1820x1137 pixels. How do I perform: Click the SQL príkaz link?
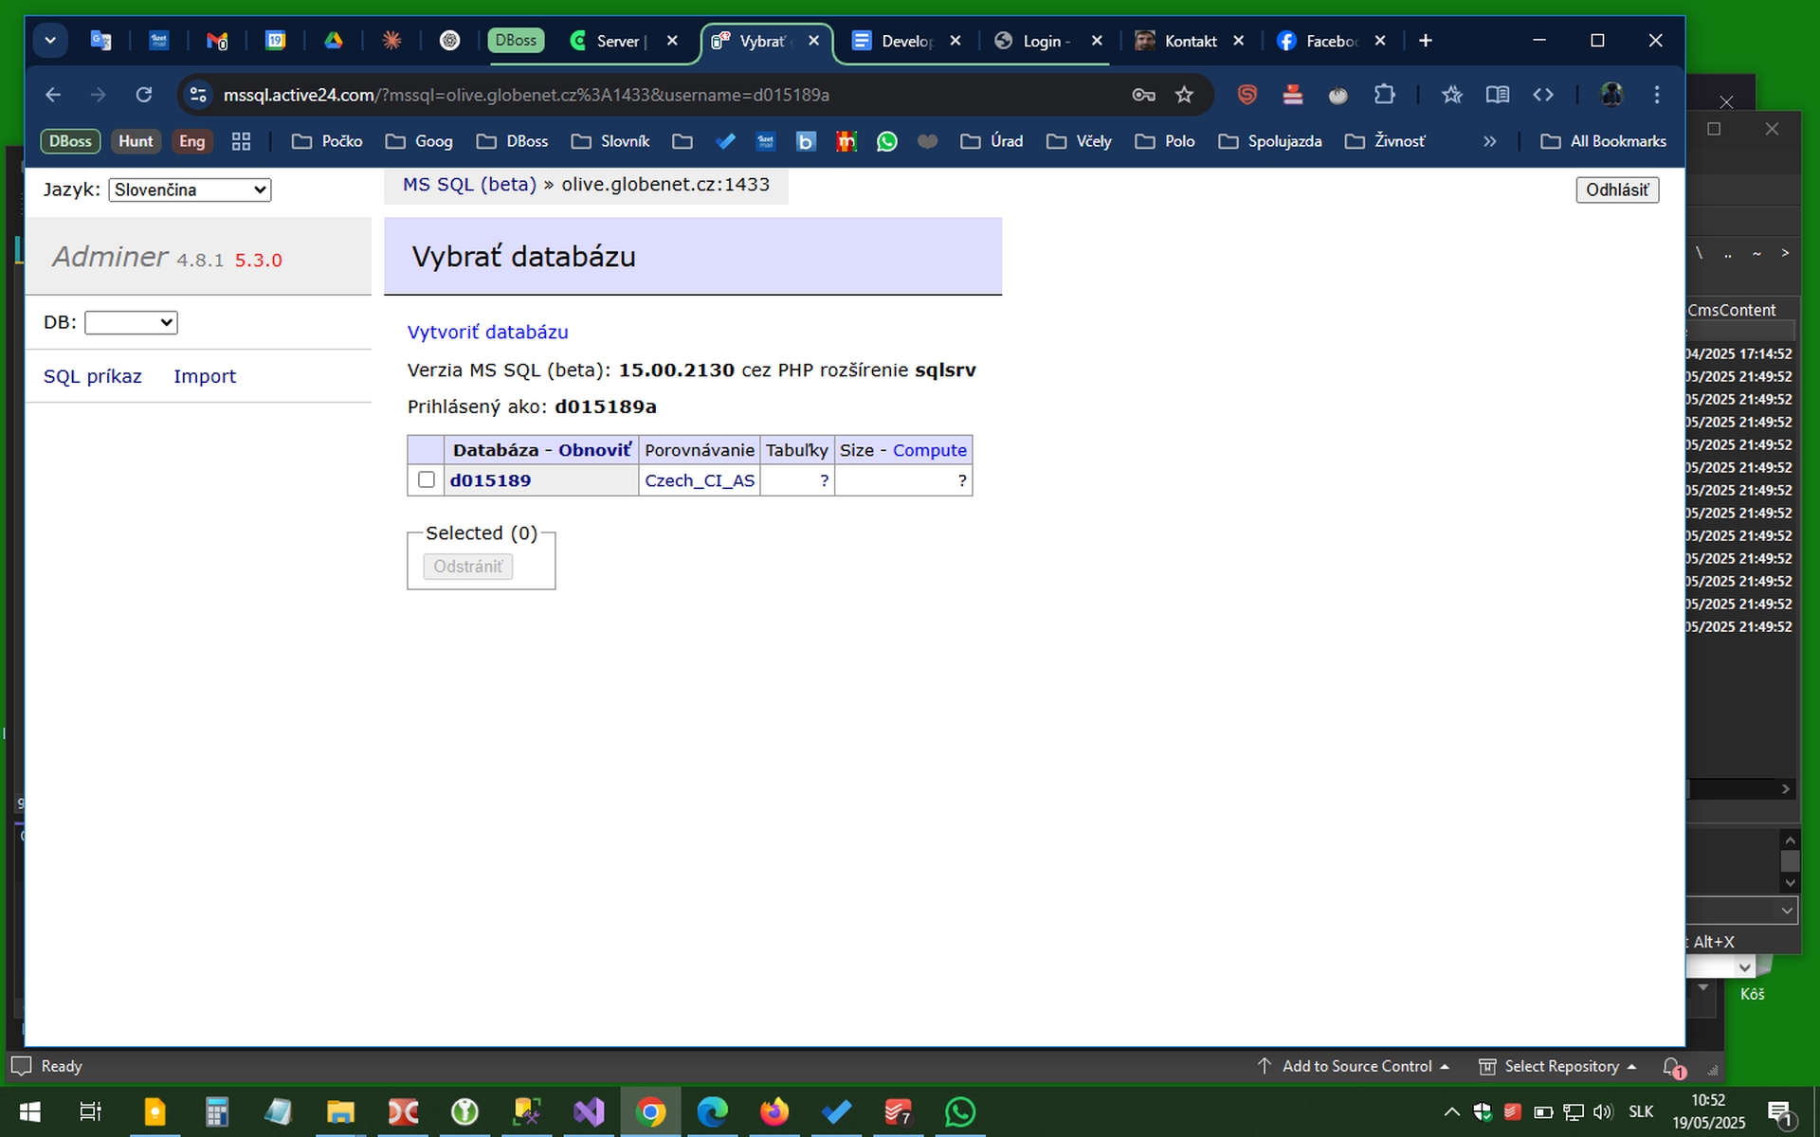pos(93,376)
